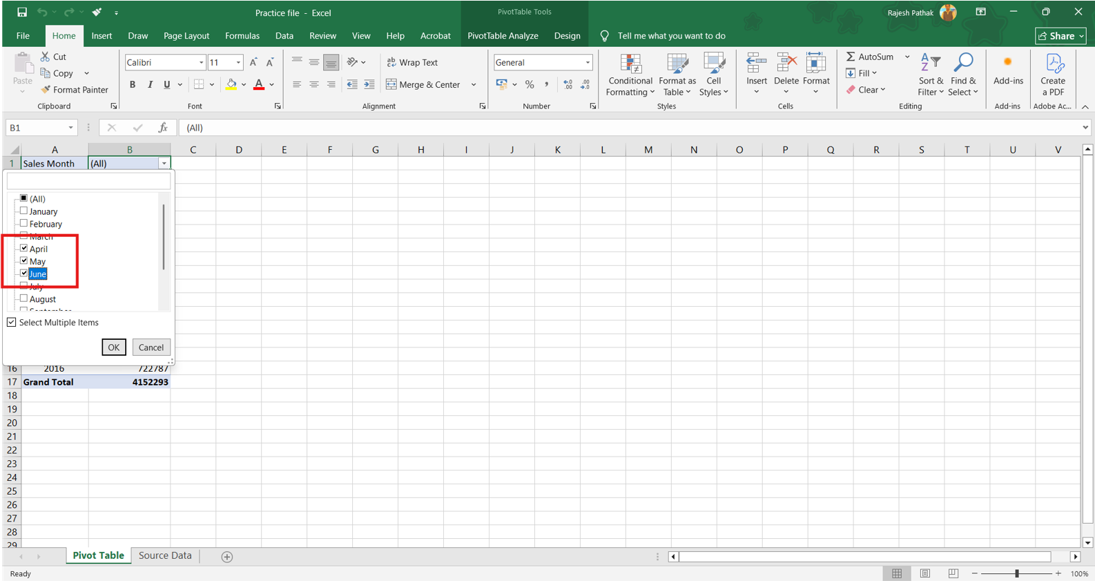Add a new sheet with plus icon
The image size is (1095, 581).
pos(227,557)
